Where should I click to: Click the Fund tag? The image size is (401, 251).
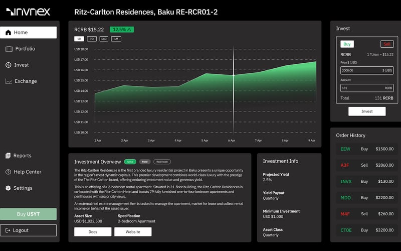pos(145,162)
